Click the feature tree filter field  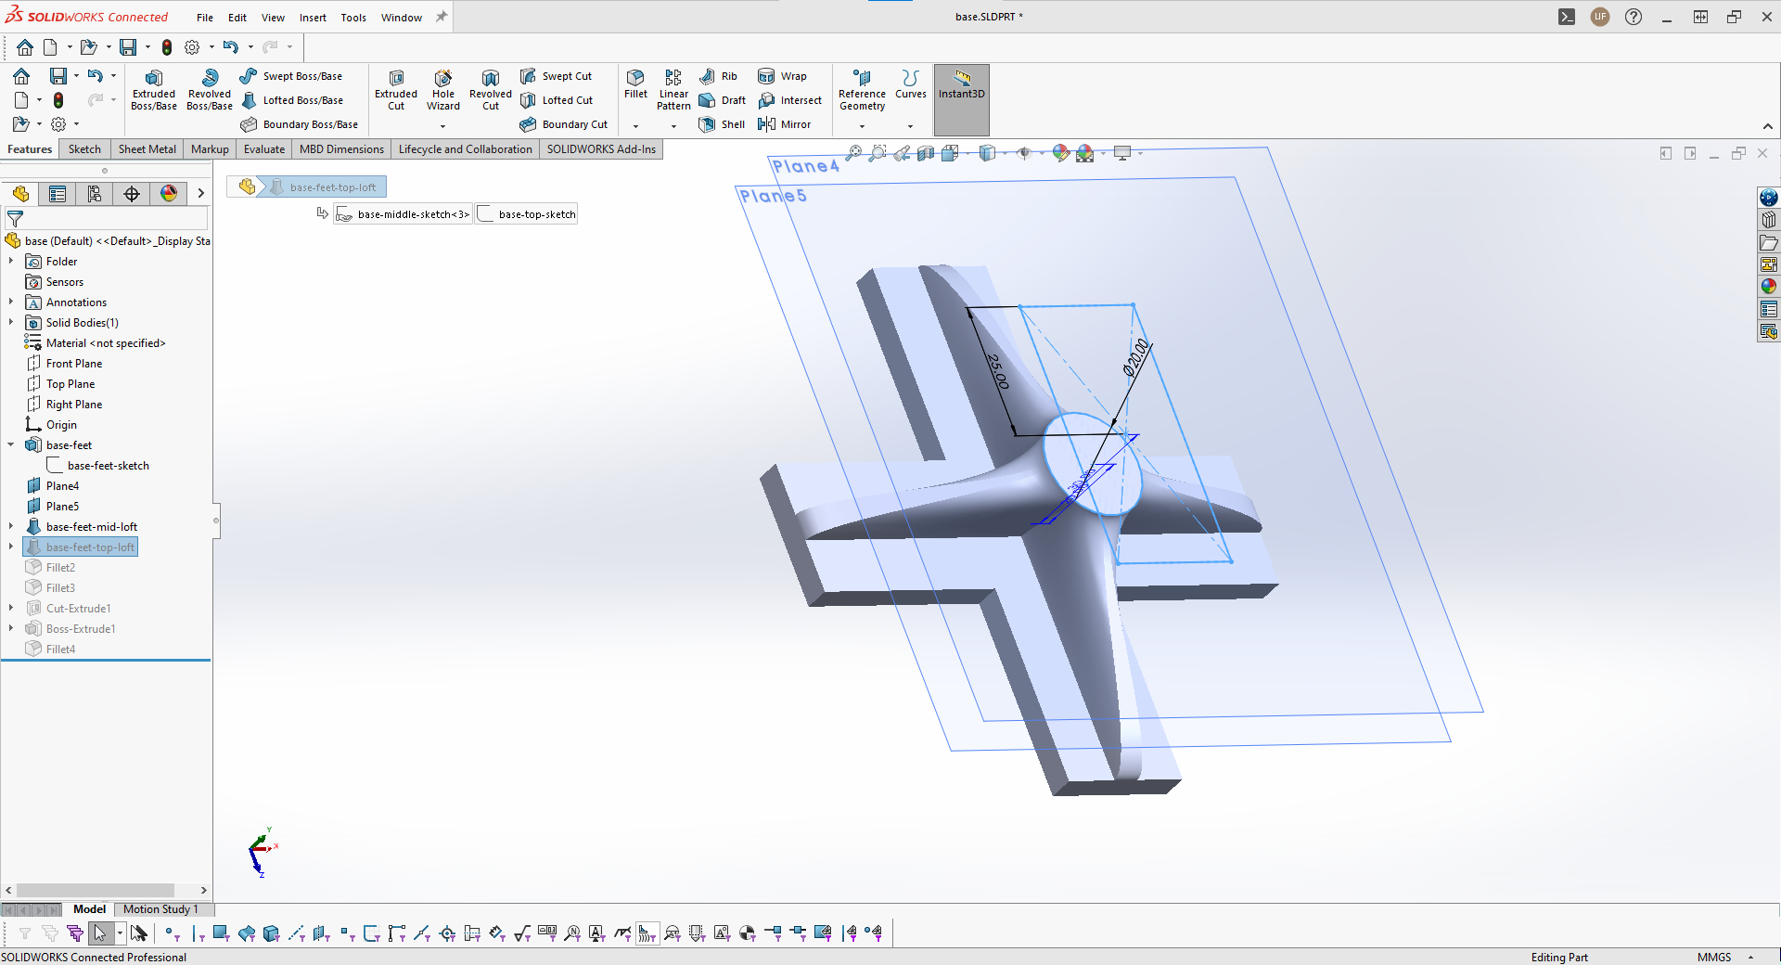click(x=107, y=219)
